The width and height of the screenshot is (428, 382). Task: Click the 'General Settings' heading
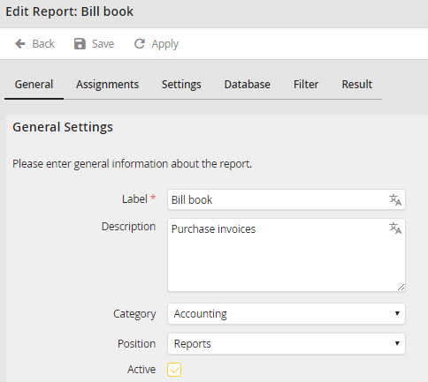click(63, 127)
